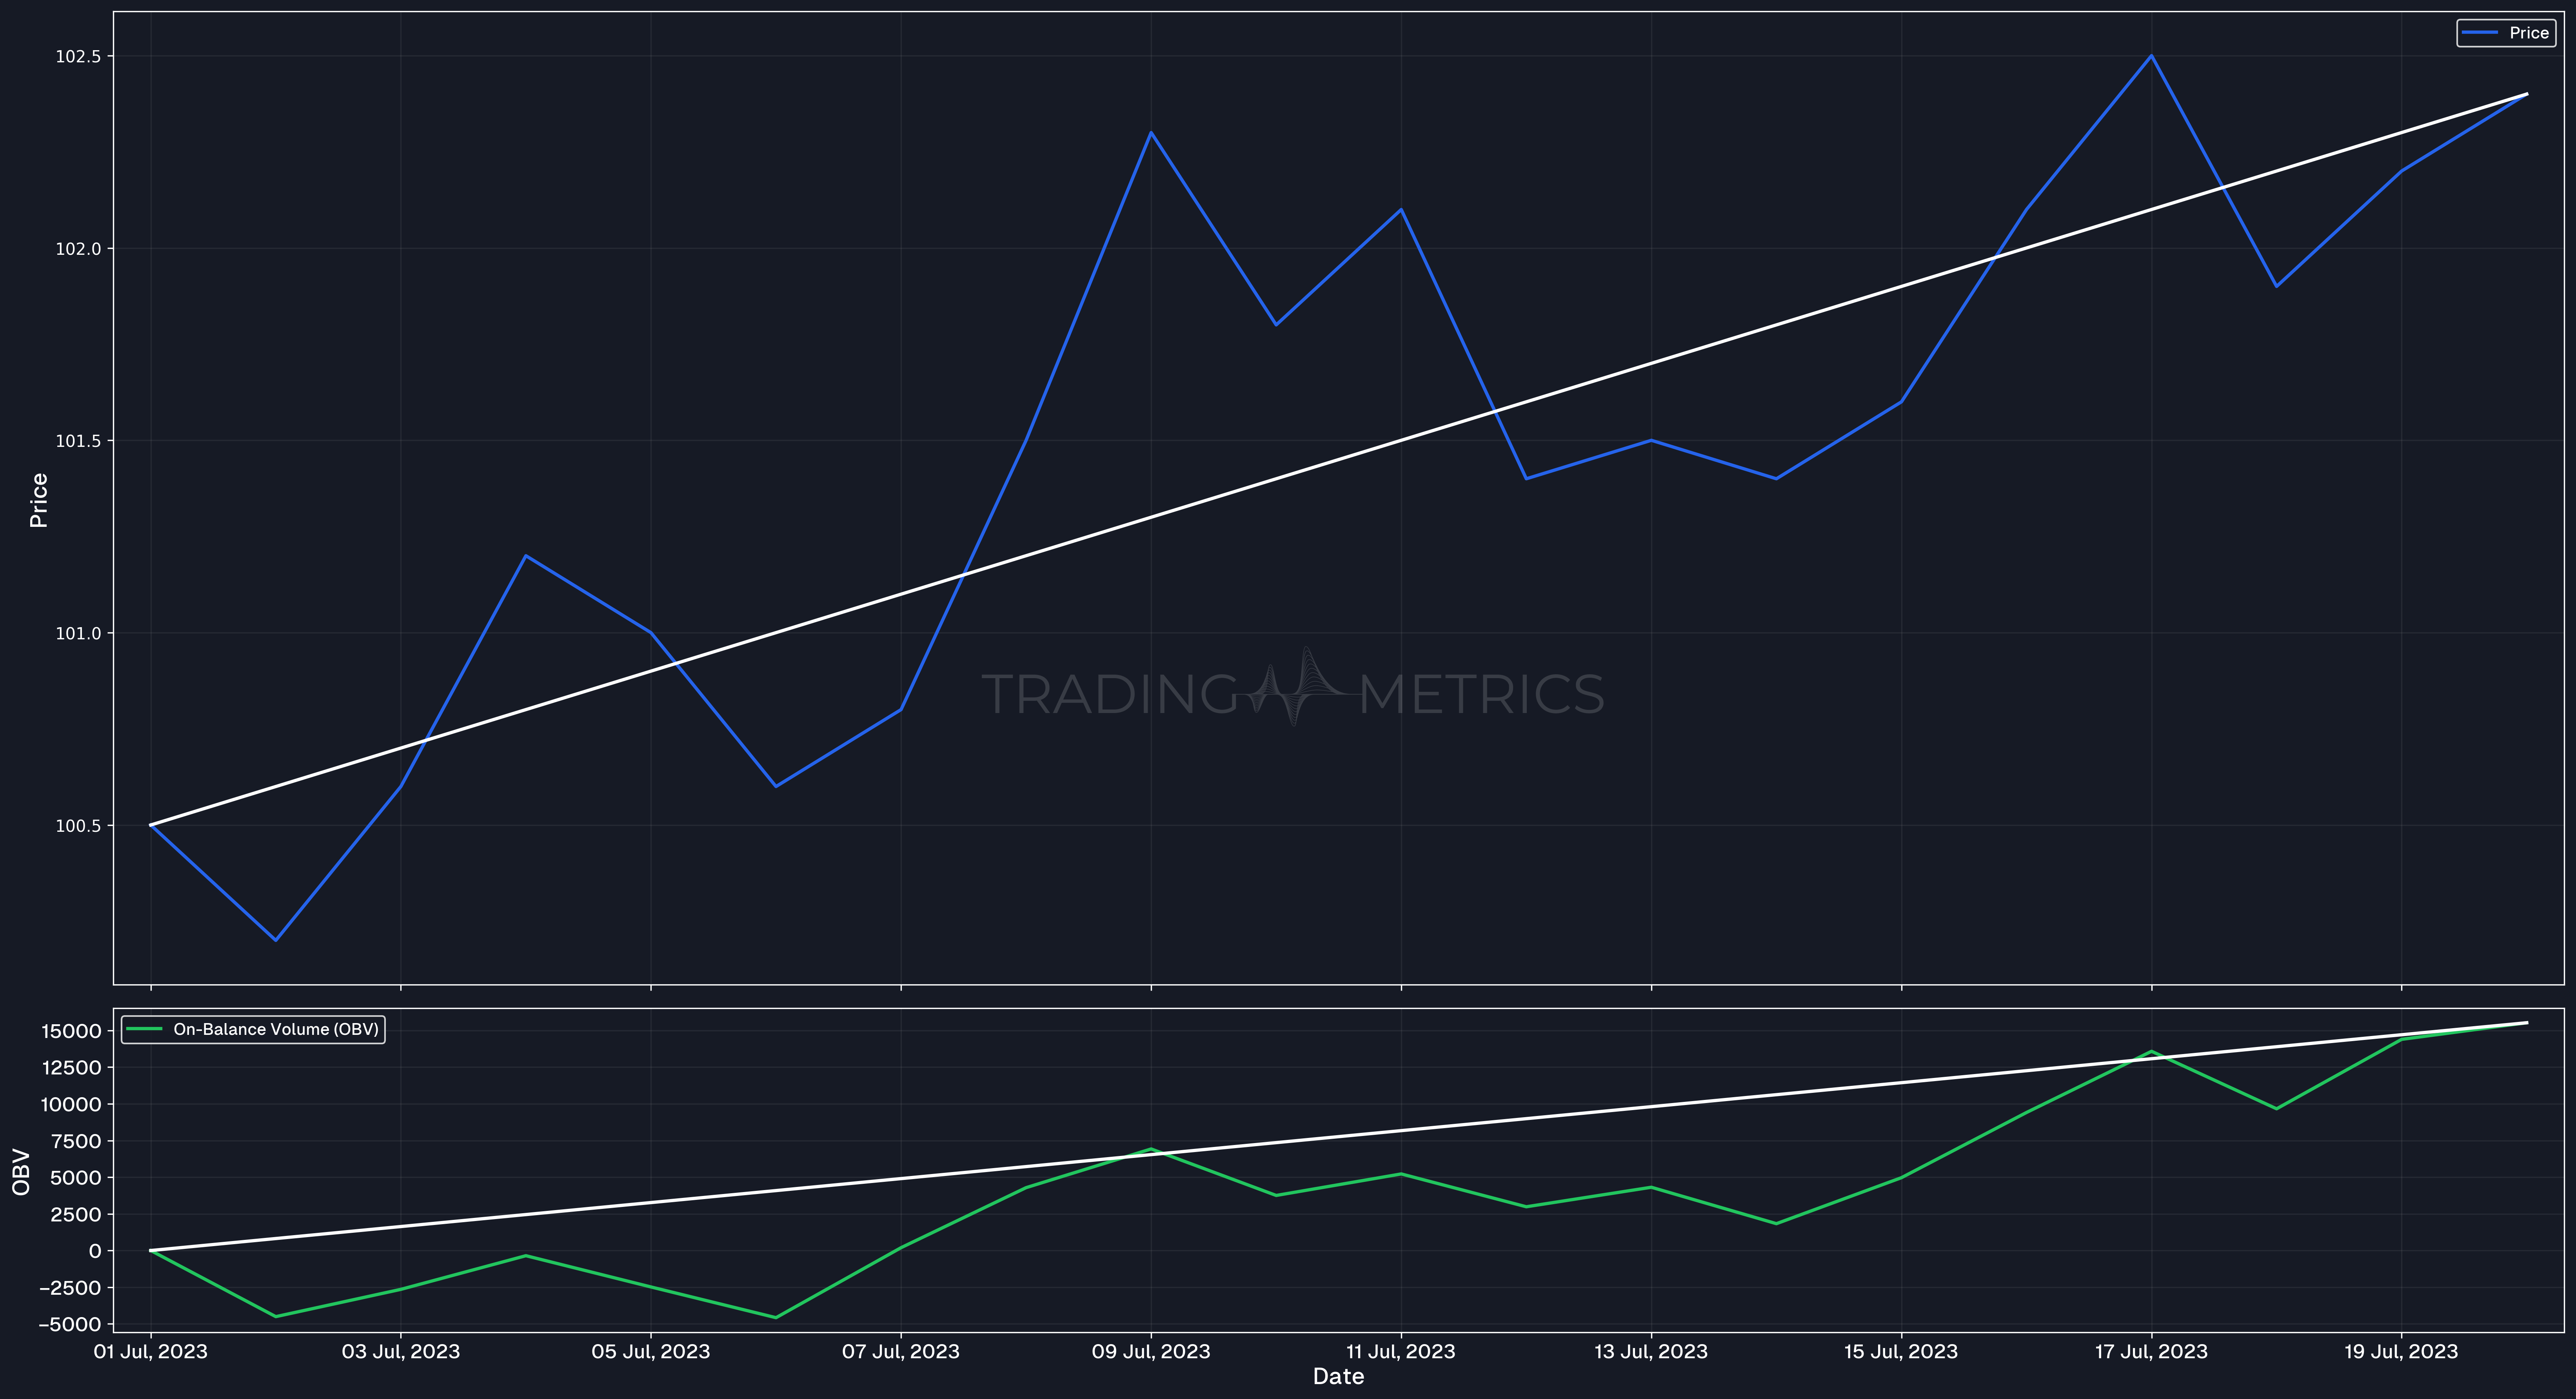Viewport: 2576px width, 1399px height.
Task: Click the positive 2500 OBV tick label
Action: tap(77, 1214)
